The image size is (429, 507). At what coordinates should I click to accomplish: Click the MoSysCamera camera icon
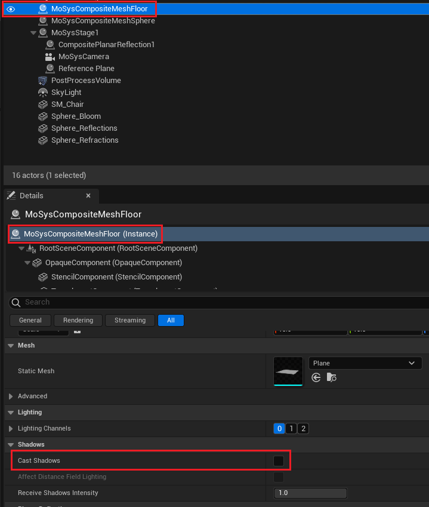[x=50, y=57]
